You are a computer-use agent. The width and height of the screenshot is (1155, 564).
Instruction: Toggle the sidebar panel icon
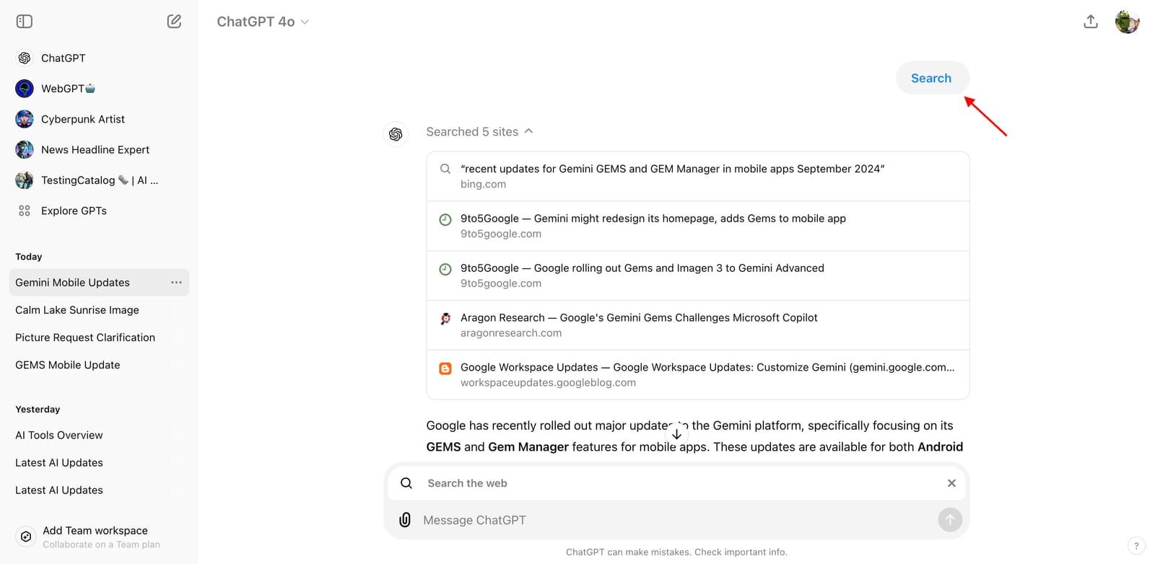tap(25, 22)
